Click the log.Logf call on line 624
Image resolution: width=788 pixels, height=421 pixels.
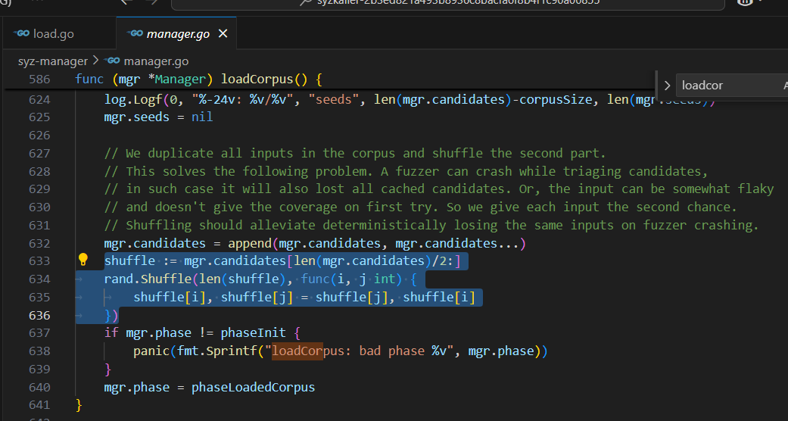tap(133, 100)
